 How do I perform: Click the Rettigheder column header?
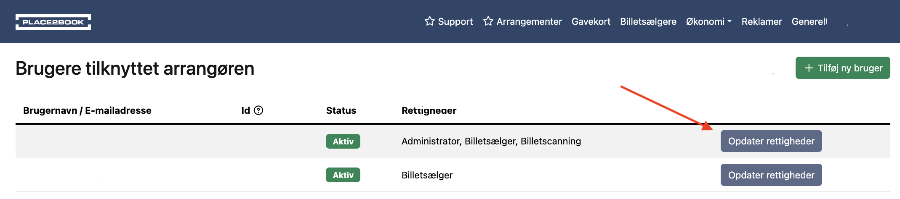click(x=429, y=110)
